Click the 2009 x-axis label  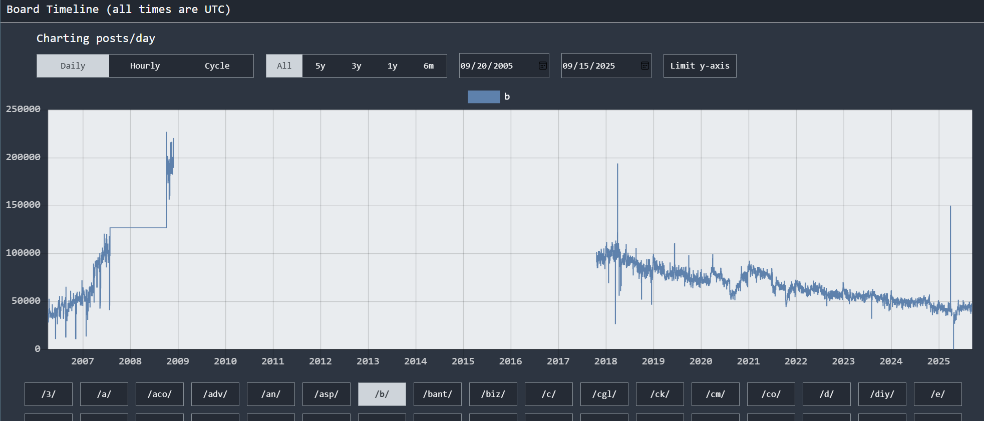(178, 361)
